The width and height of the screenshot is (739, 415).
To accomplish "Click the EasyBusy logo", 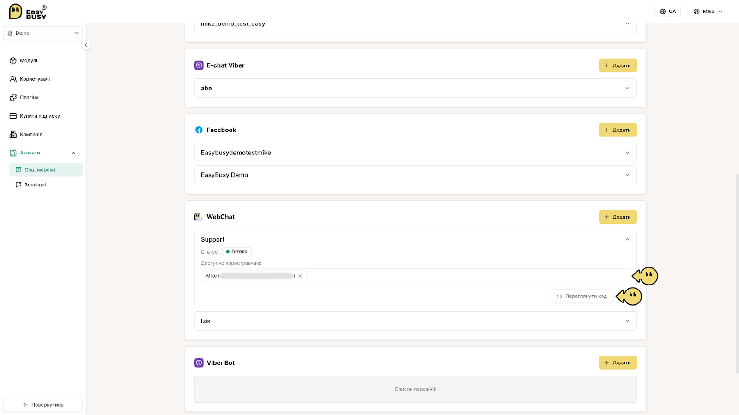I will 28,12.
